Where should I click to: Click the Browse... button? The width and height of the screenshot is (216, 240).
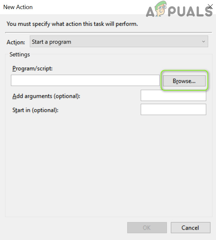coord(184,81)
